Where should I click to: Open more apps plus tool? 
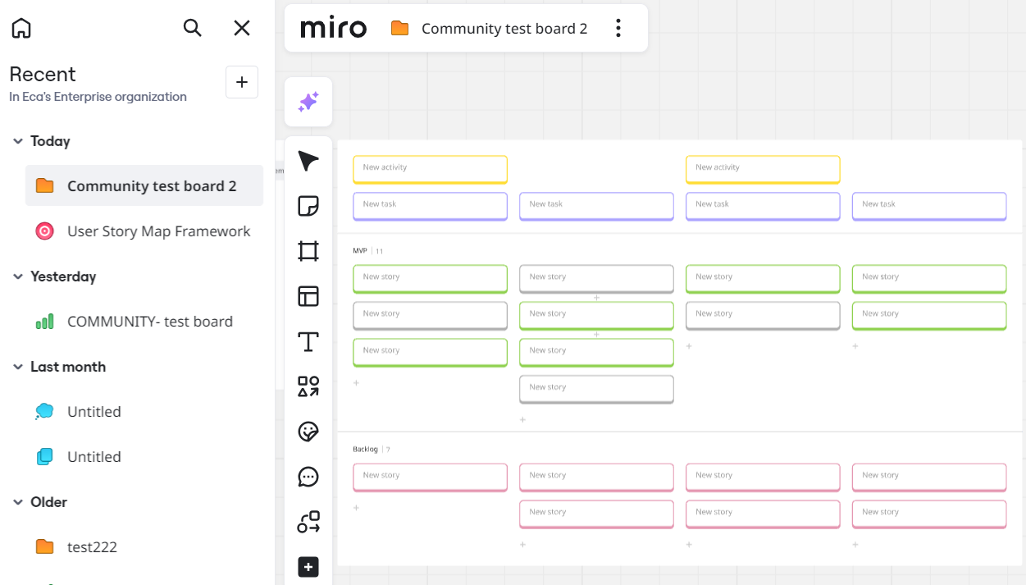[308, 567]
